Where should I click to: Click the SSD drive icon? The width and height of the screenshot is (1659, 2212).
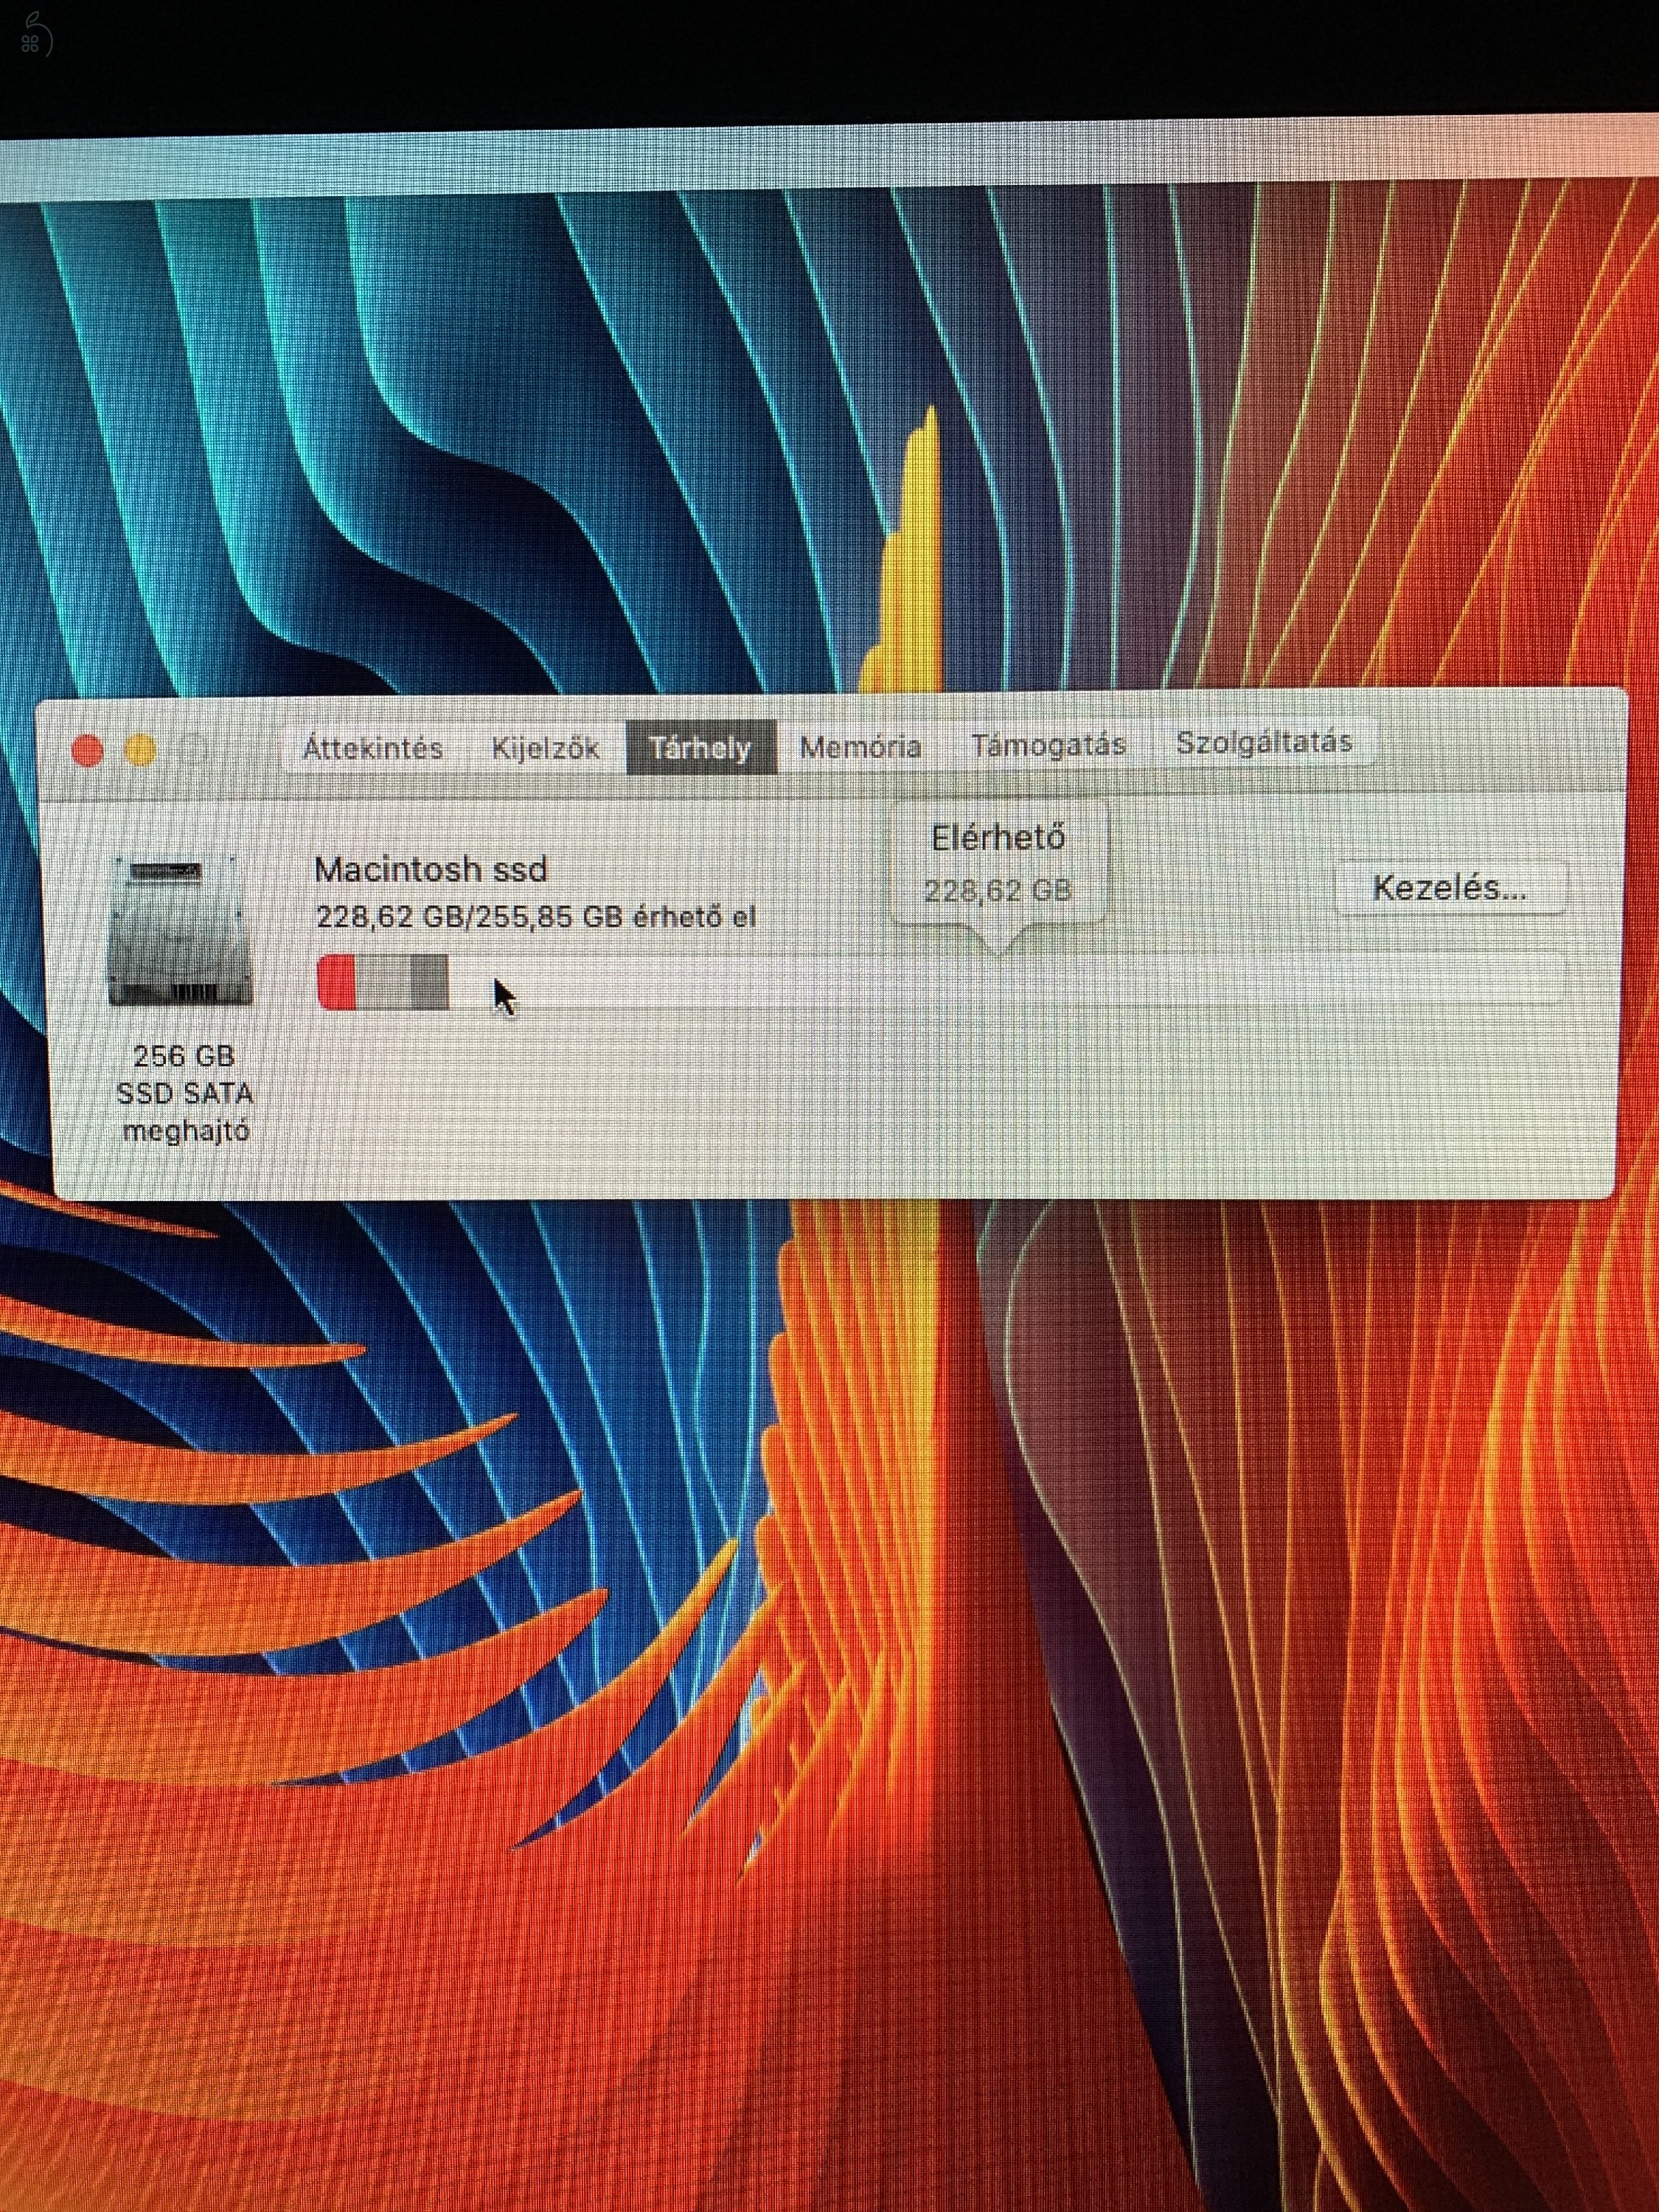180,932
